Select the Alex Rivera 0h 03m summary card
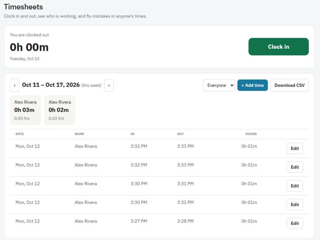The image size is (320, 240). 25,110
